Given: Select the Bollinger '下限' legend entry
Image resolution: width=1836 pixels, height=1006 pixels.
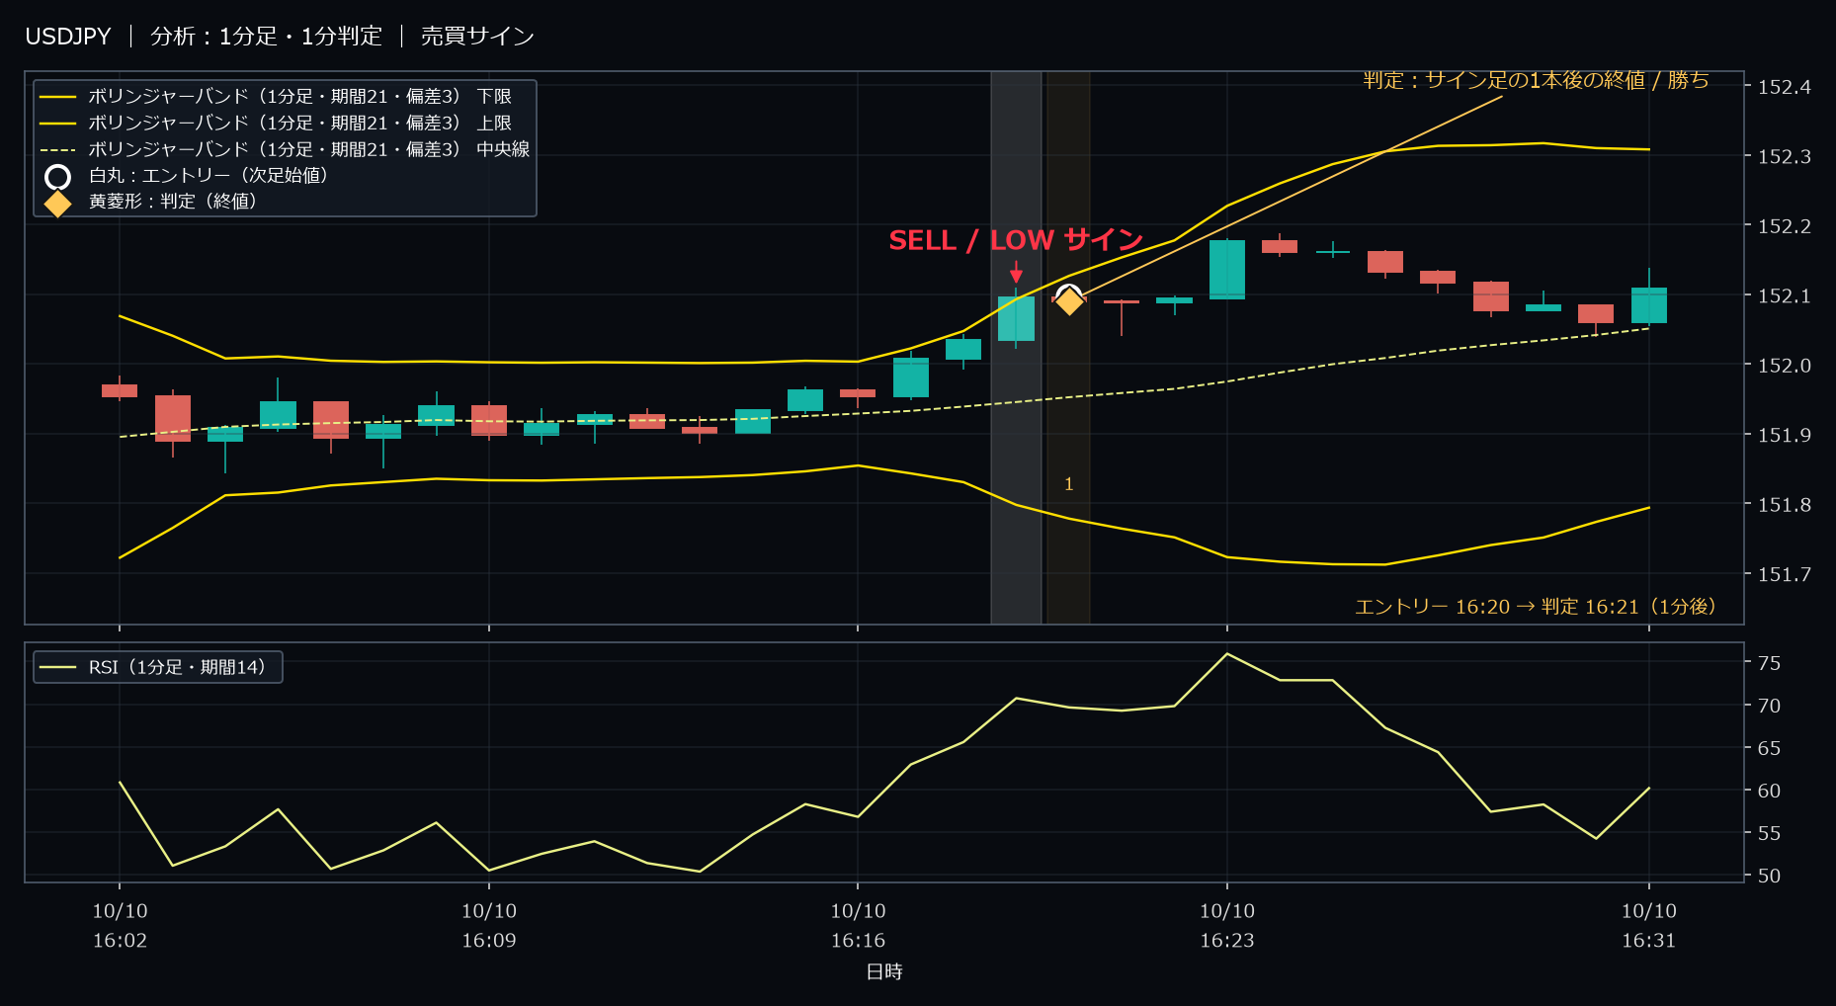Looking at the screenshot, I should pyautogui.click(x=276, y=97).
